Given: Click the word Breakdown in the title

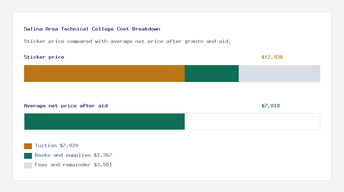Looking at the screenshot, I should [x=146, y=29].
